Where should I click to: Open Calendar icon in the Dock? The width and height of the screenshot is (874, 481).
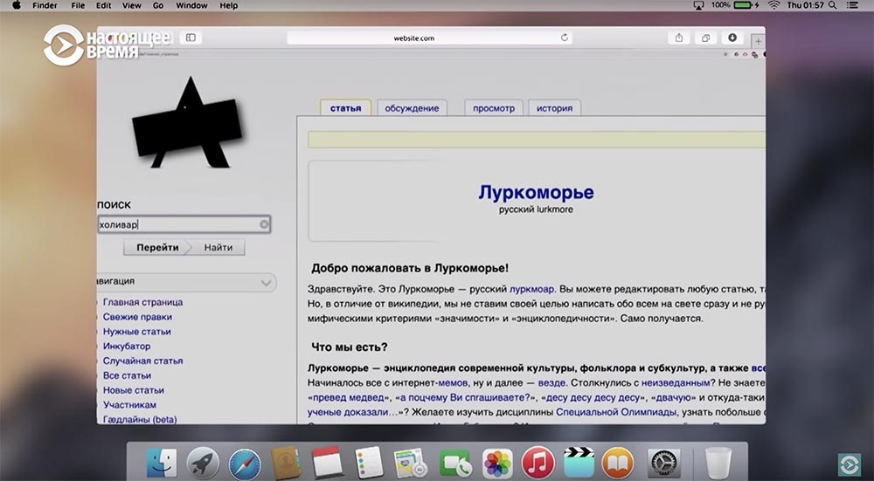pos(327,462)
